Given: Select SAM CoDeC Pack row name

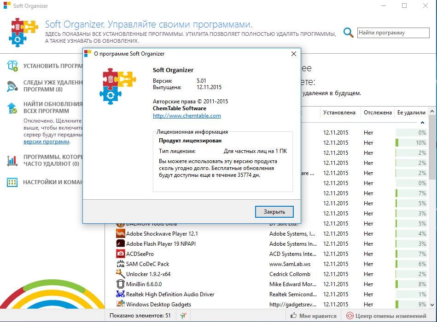Looking at the screenshot, I should tap(147, 264).
